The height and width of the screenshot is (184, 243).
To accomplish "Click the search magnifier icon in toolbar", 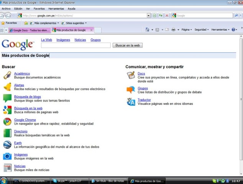I will click(x=236, y=15).
